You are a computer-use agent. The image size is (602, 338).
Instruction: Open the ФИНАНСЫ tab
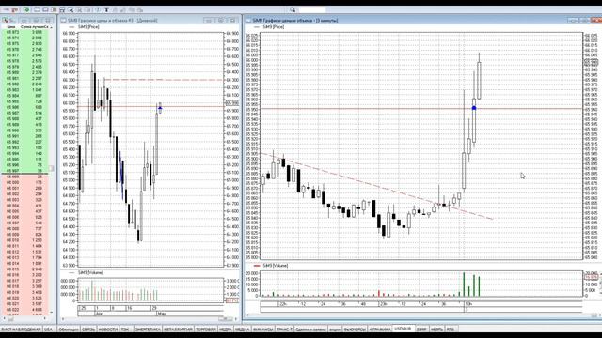(263, 330)
